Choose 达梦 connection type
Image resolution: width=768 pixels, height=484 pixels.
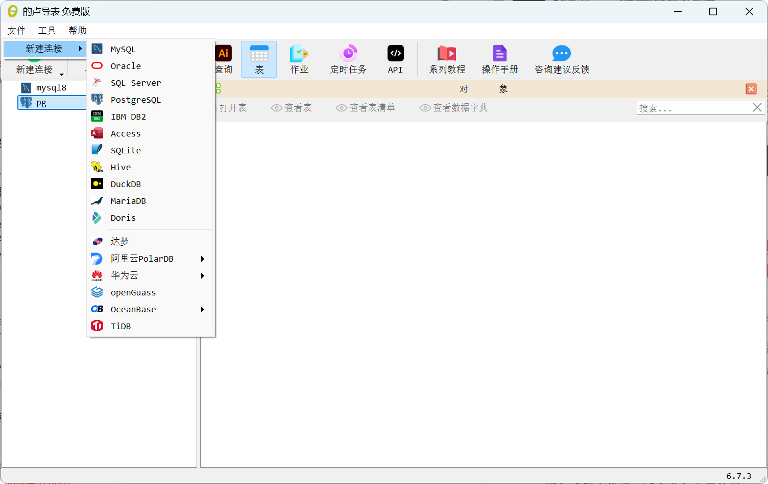point(151,241)
